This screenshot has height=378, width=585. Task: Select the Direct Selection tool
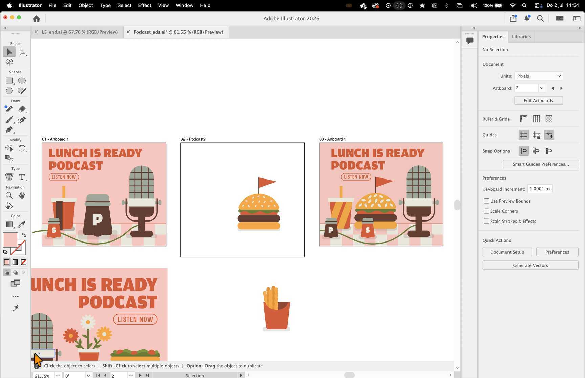pos(22,52)
